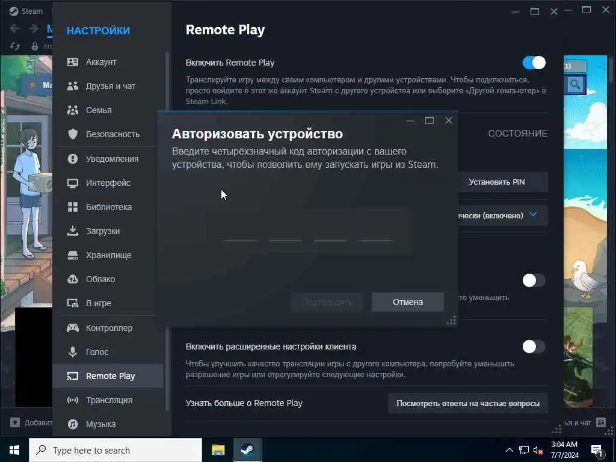Click the Установить PIN button
616x462 pixels.
503,182
